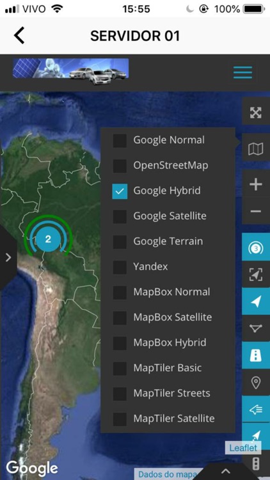Click the map layers icon
Screen dimensions: 270x480
[x=256, y=149]
